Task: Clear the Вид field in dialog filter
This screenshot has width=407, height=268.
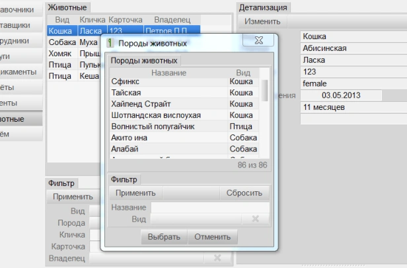Action: coord(255,219)
